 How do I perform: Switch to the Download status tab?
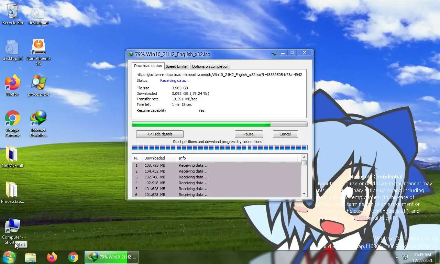148,66
